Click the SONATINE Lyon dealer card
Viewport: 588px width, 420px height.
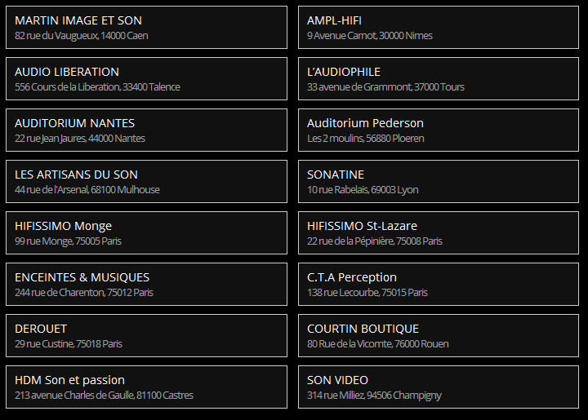[x=439, y=181]
